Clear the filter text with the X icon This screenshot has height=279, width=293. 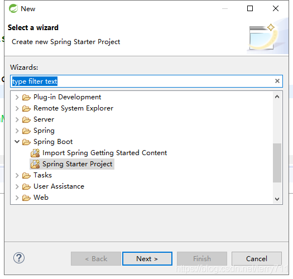(277, 81)
